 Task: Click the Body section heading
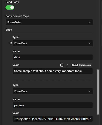[9, 30]
